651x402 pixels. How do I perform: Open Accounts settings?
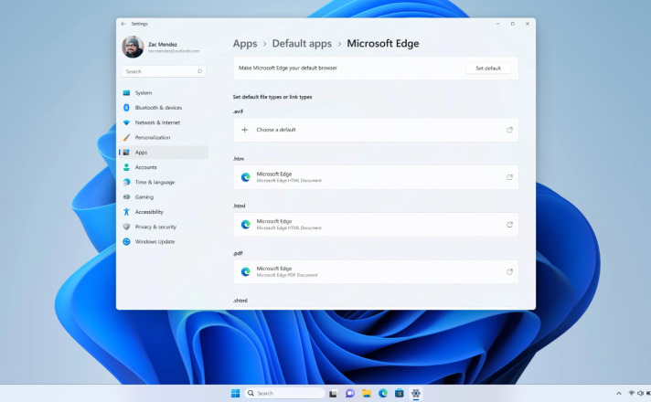click(164, 167)
